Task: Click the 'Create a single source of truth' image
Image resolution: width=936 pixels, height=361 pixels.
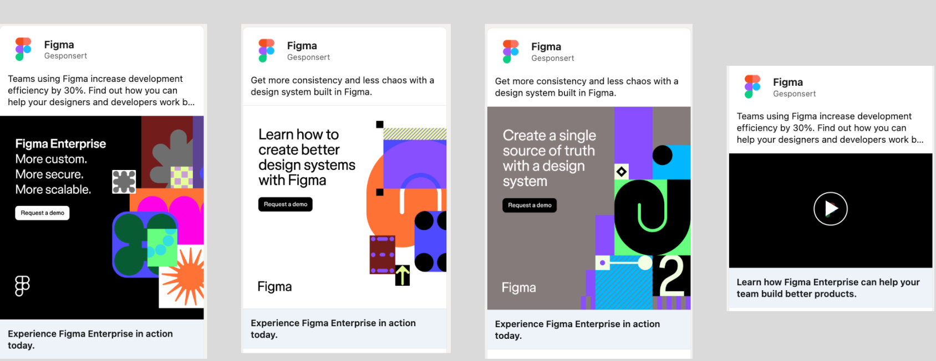Action: coord(589,208)
